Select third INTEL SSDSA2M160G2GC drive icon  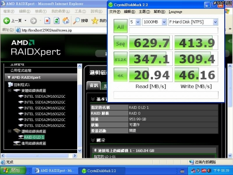[x=21, y=108]
